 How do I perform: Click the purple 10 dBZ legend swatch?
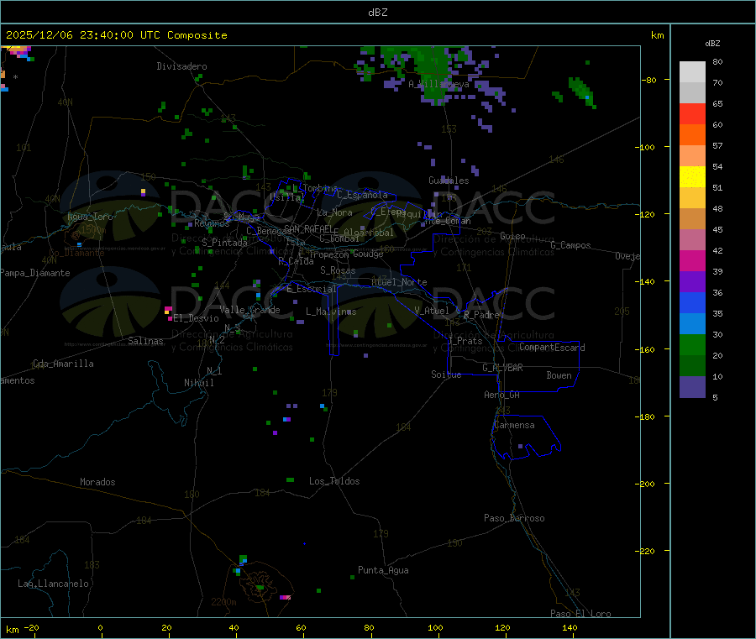pos(692,386)
